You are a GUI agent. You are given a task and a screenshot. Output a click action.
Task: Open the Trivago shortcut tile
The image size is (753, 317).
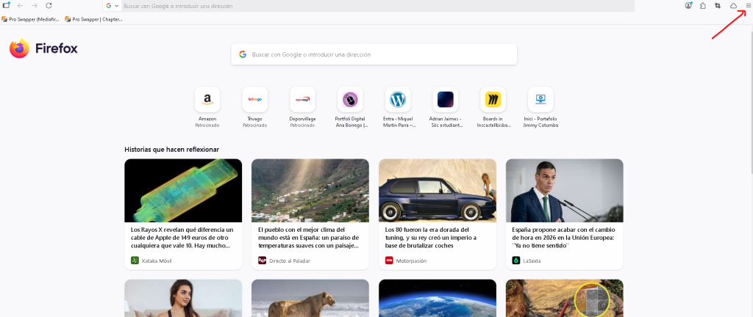coord(255,99)
